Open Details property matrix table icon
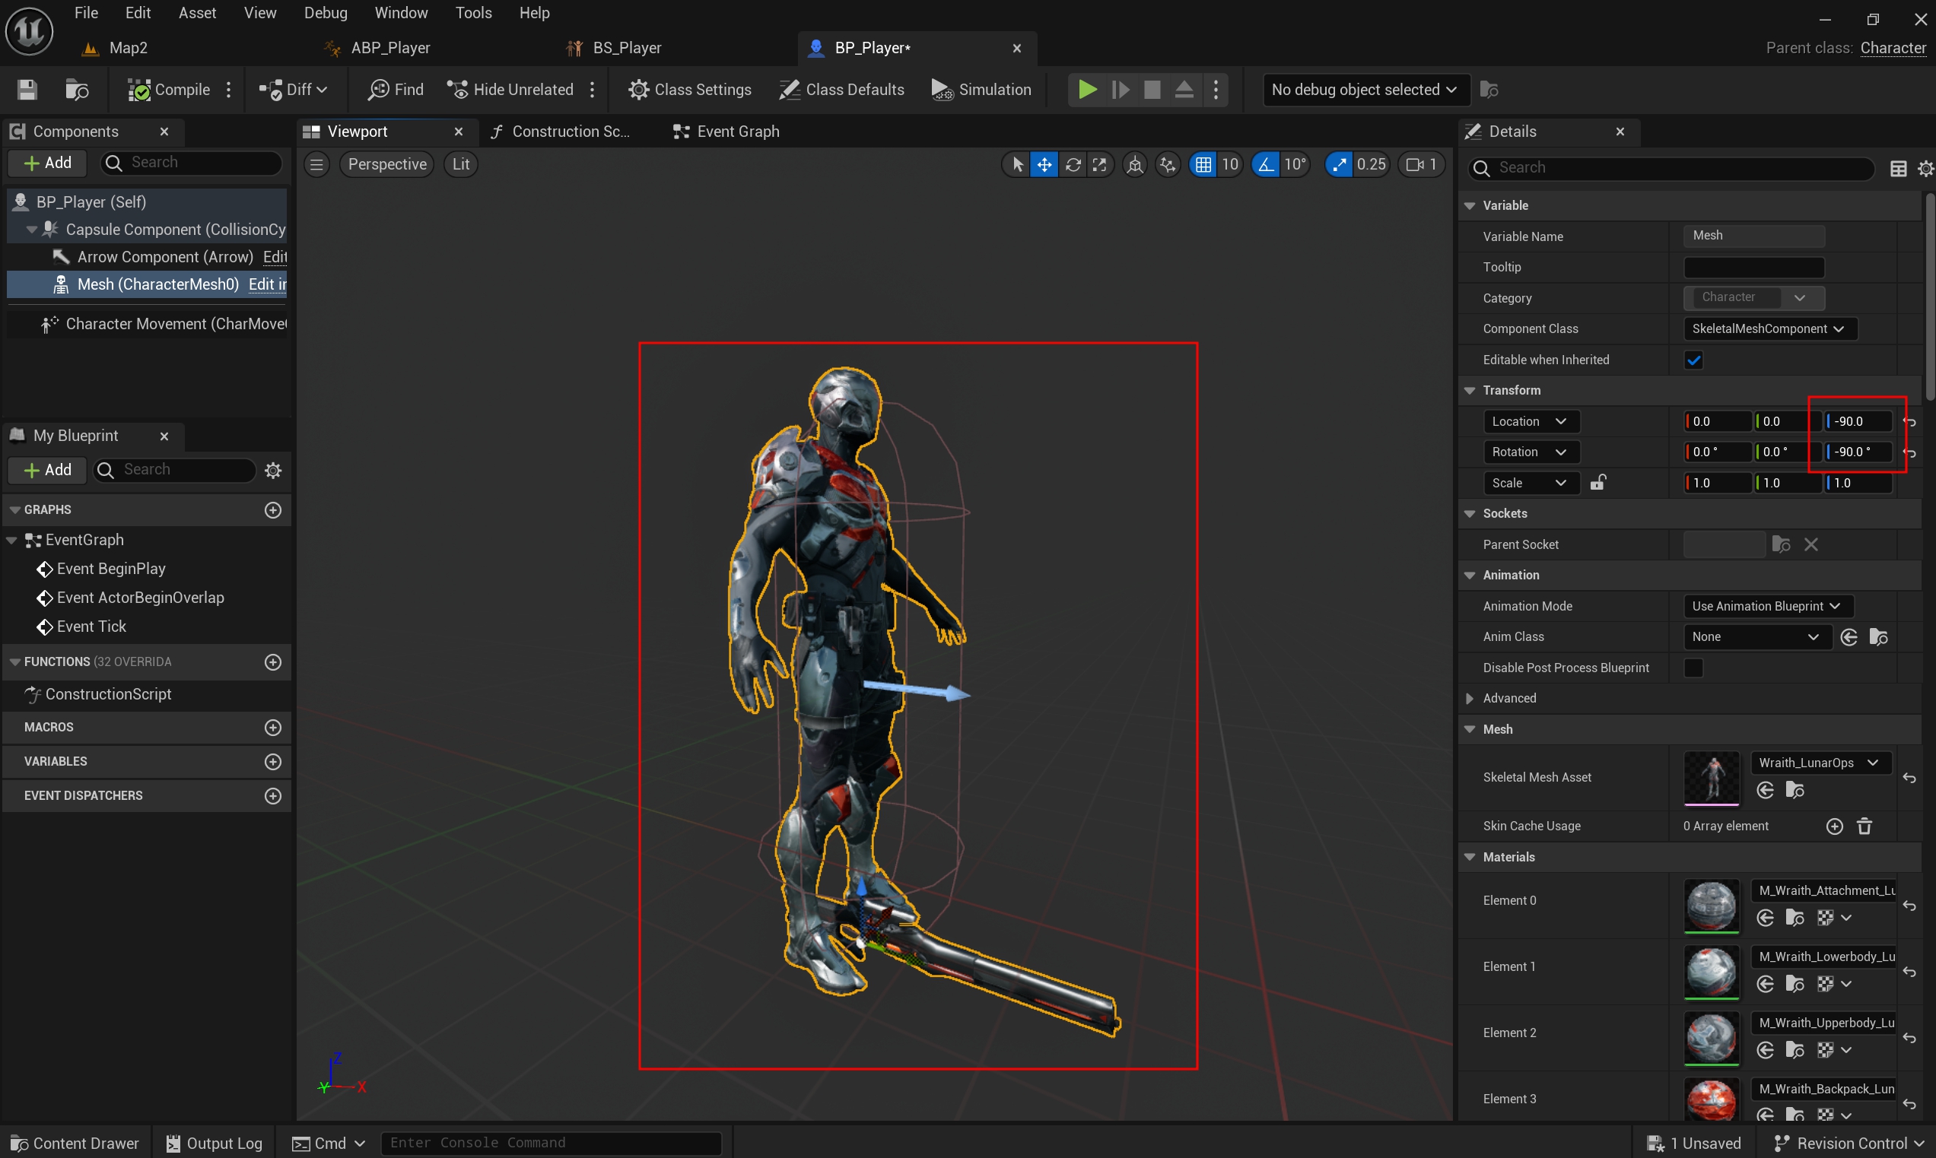 coord(1899,169)
